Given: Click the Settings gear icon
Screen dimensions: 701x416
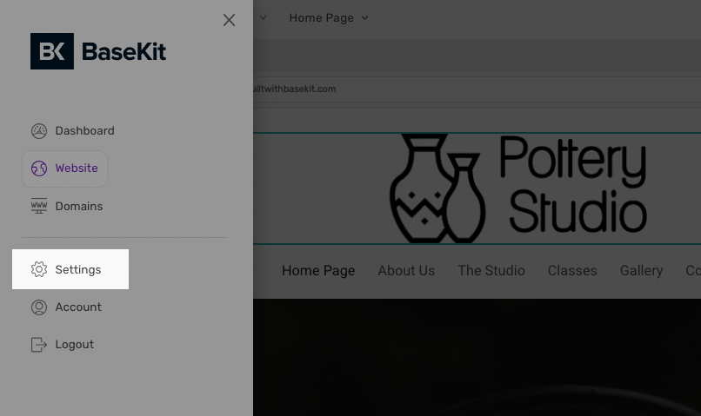Looking at the screenshot, I should click(39, 269).
